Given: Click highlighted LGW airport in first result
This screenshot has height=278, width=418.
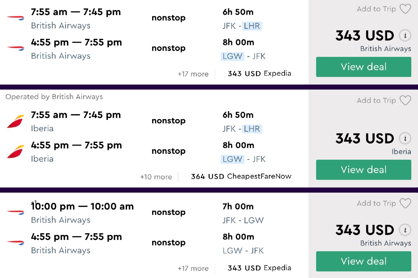Looking at the screenshot, I should pyautogui.click(x=232, y=56).
